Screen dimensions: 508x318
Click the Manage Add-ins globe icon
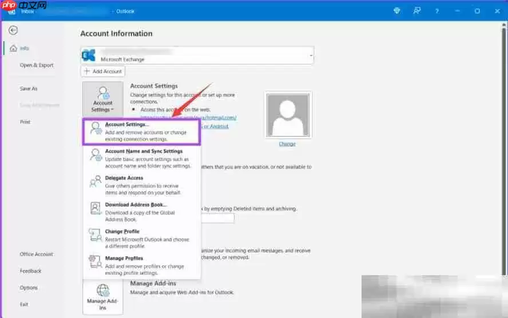point(102,291)
